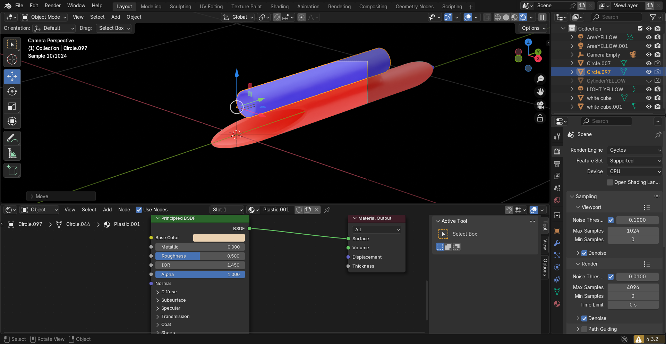
Task: Open the Render Engine Cycles dropdown
Action: click(635, 150)
